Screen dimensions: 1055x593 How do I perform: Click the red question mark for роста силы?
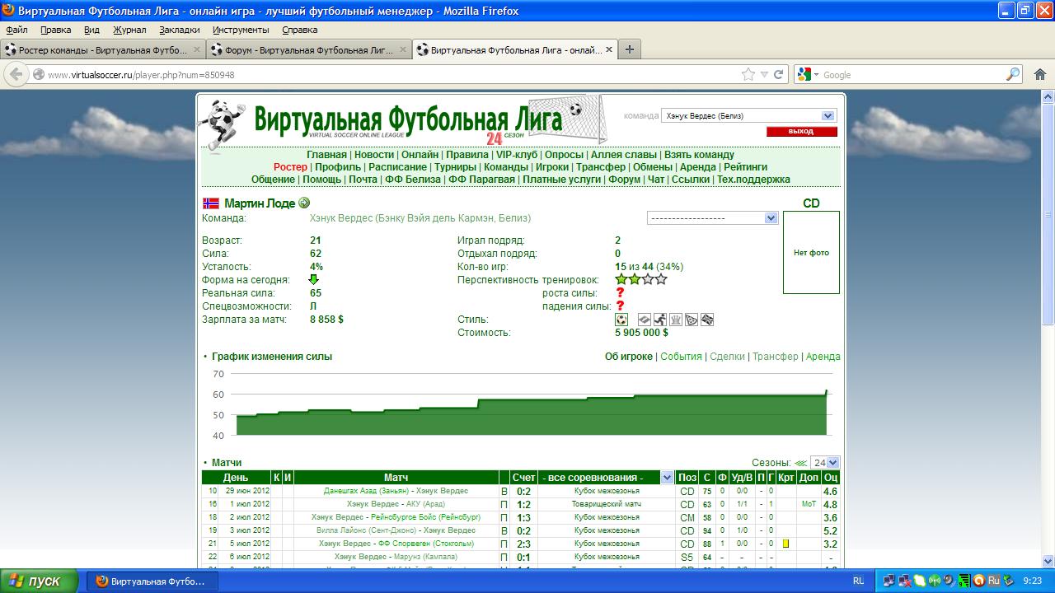[x=621, y=292]
